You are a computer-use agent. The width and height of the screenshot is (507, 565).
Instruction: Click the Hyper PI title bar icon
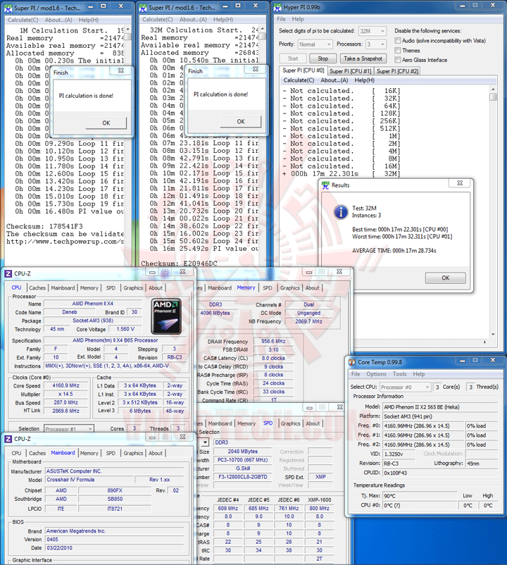click(x=278, y=7)
